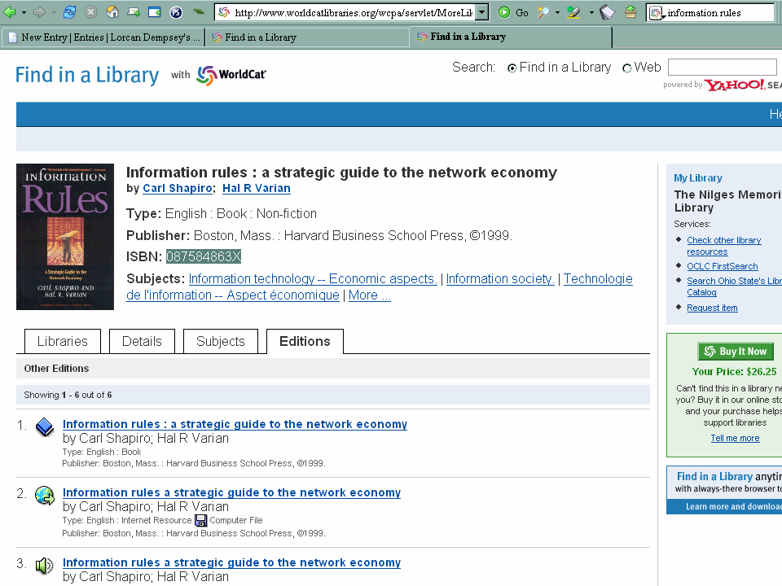Click the highlighted ISBN 087584863X
Viewport: 782px width, 586px height.
pos(204,256)
